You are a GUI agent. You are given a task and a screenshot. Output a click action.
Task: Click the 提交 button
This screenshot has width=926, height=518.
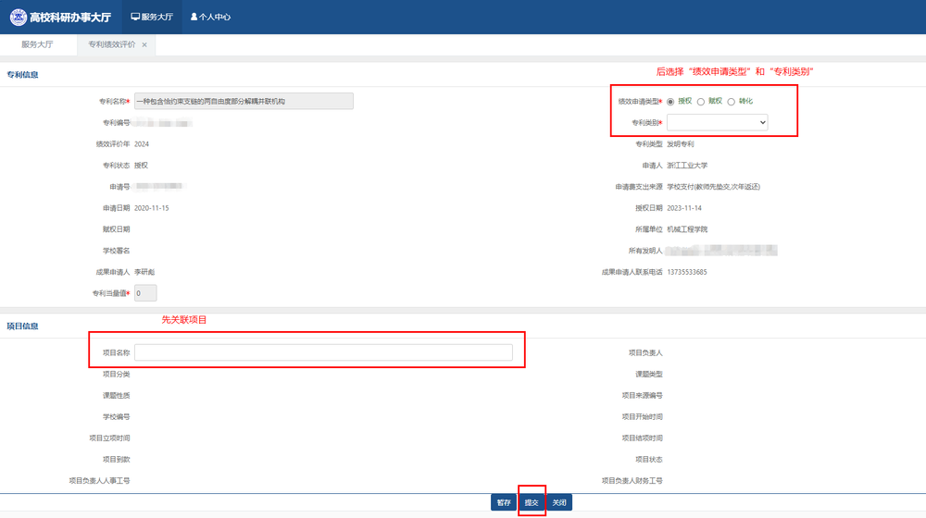(532, 502)
